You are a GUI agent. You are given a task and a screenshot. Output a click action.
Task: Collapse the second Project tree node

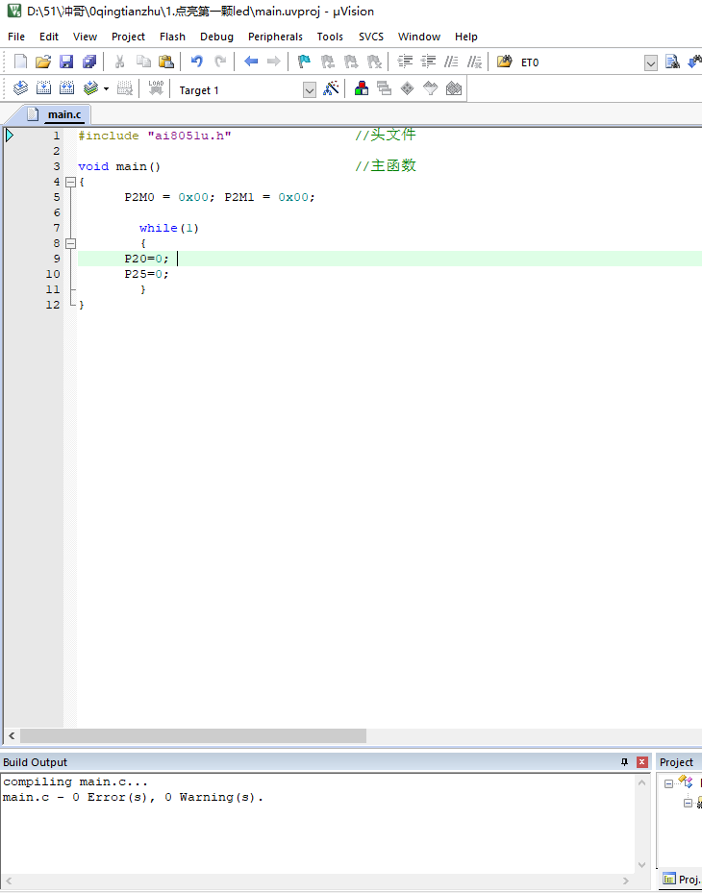(688, 803)
